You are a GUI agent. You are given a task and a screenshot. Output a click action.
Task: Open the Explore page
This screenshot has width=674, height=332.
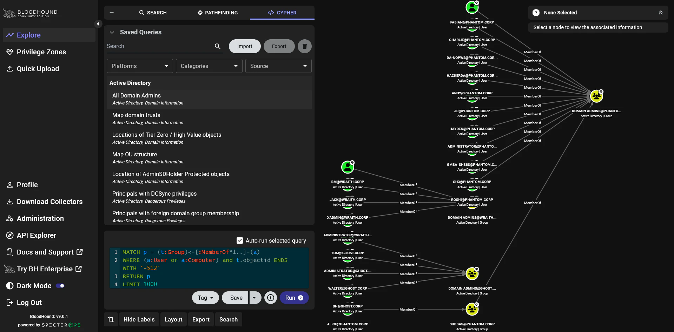pos(49,35)
